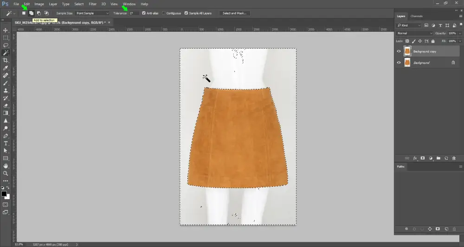Open the Sample Size dropdown
This screenshot has height=247, width=464.
pyautogui.click(x=92, y=13)
